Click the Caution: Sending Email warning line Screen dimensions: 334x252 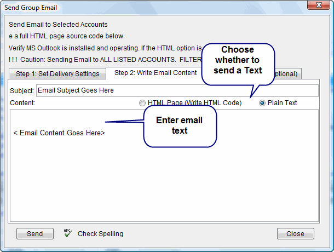point(105,60)
